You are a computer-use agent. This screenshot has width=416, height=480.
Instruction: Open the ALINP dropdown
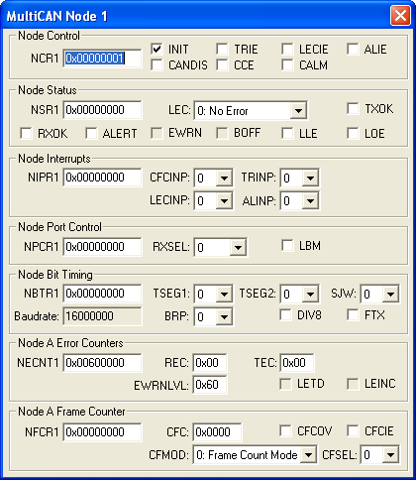click(x=299, y=200)
